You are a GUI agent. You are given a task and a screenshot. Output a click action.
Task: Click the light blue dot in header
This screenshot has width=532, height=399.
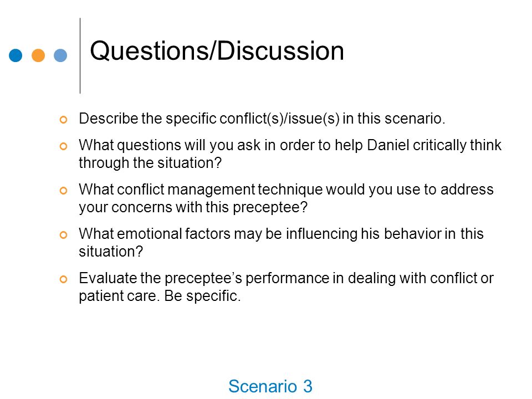[60, 55]
